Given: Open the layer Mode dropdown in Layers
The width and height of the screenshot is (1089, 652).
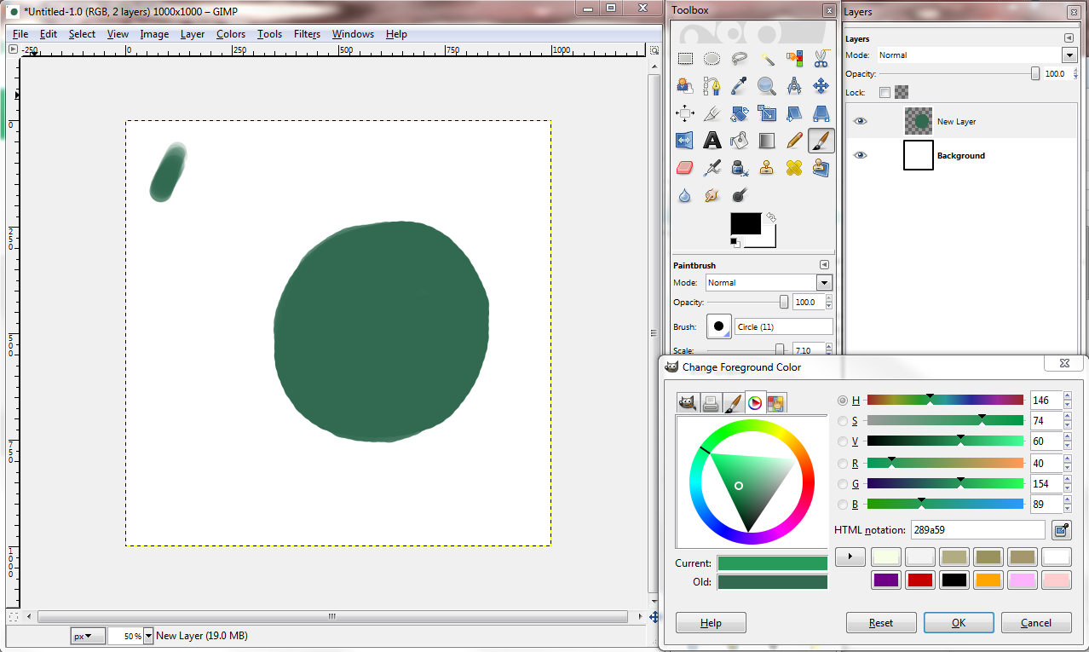Looking at the screenshot, I should (x=1069, y=55).
